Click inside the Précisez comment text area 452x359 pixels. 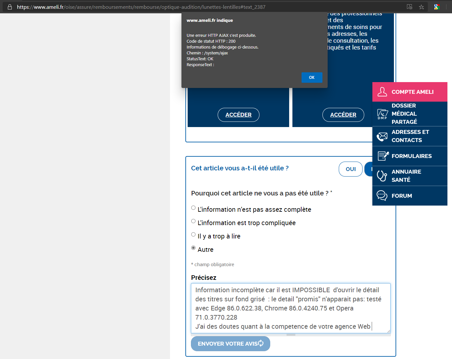coord(290,308)
